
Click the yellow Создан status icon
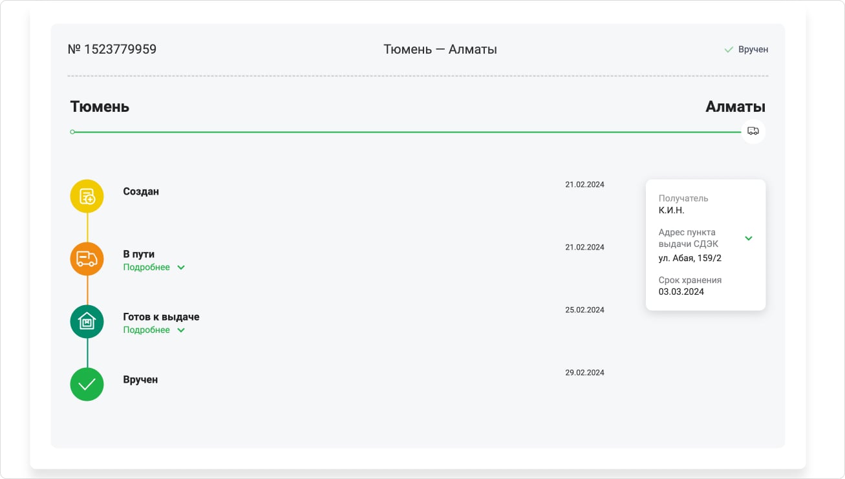[x=87, y=196]
